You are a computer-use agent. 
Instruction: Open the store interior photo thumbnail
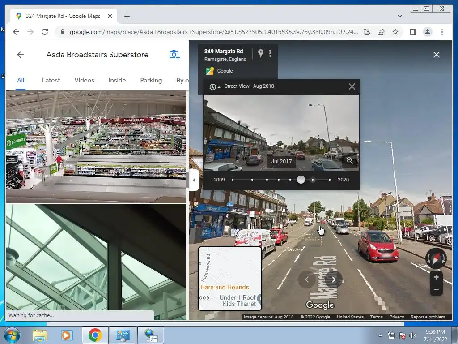96,147
